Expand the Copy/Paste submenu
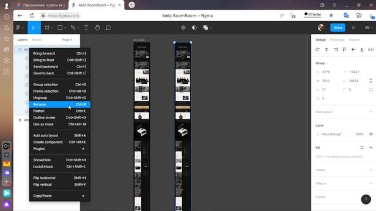 point(59,196)
